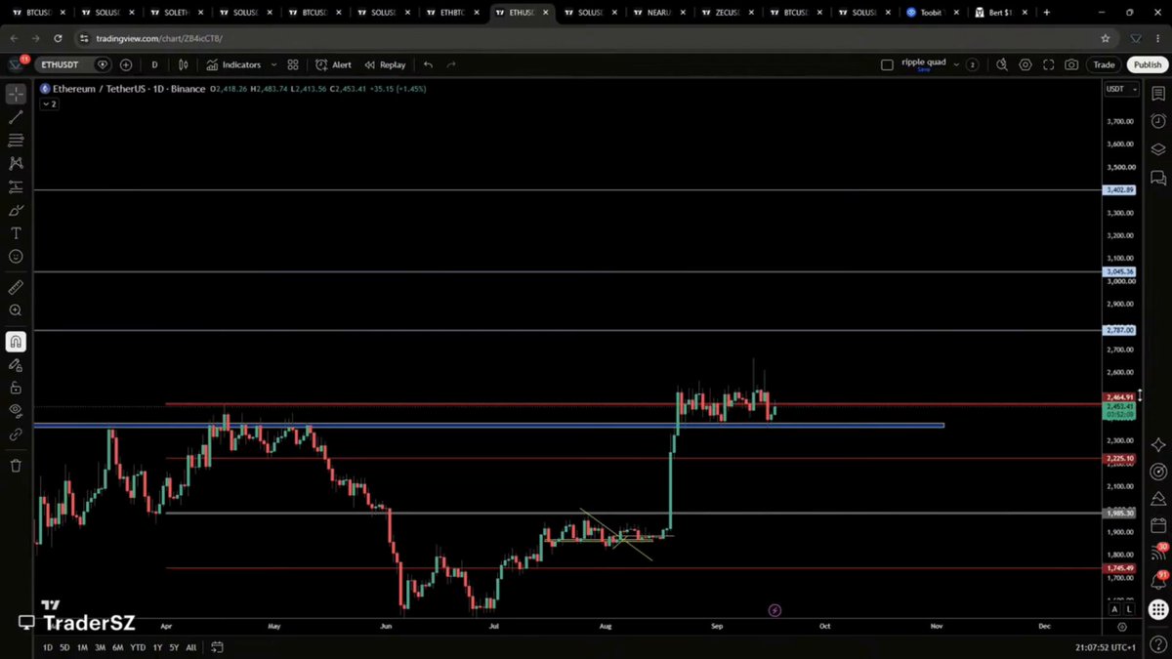
Task: Select the Text tool in the left toolbar
Action: (x=16, y=233)
